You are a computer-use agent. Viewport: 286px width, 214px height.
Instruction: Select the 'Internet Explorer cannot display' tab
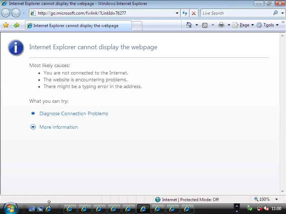(x=78, y=26)
